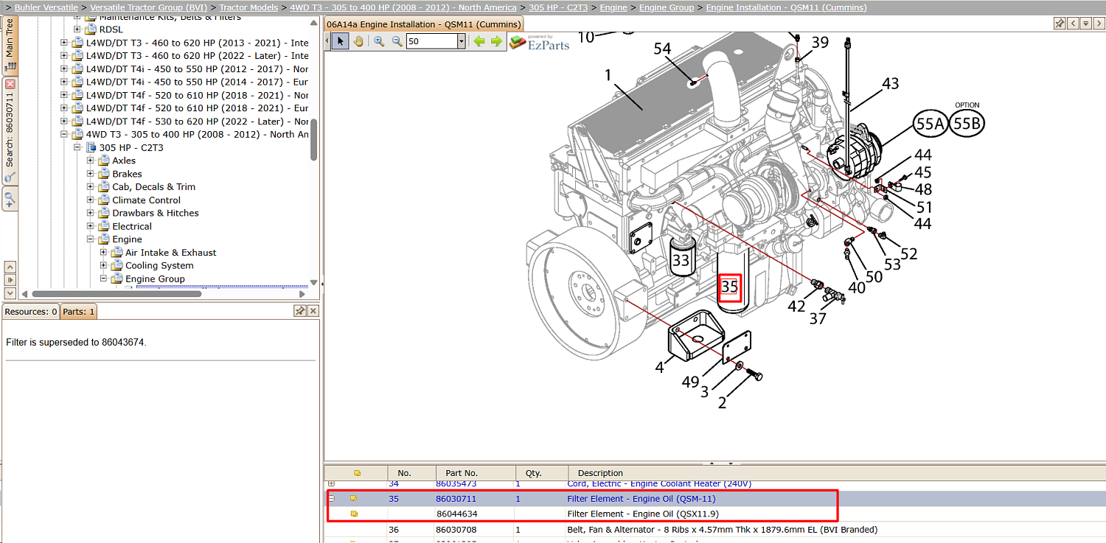Viewport: 1106px width, 543px height.
Task: Close the Search 86030711 side tab
Action: click(x=10, y=84)
